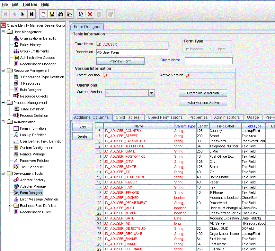Open Adapter Factory in Development Tools
Image resolution: width=275 pixels, height=251 pixels.
click(x=32, y=180)
